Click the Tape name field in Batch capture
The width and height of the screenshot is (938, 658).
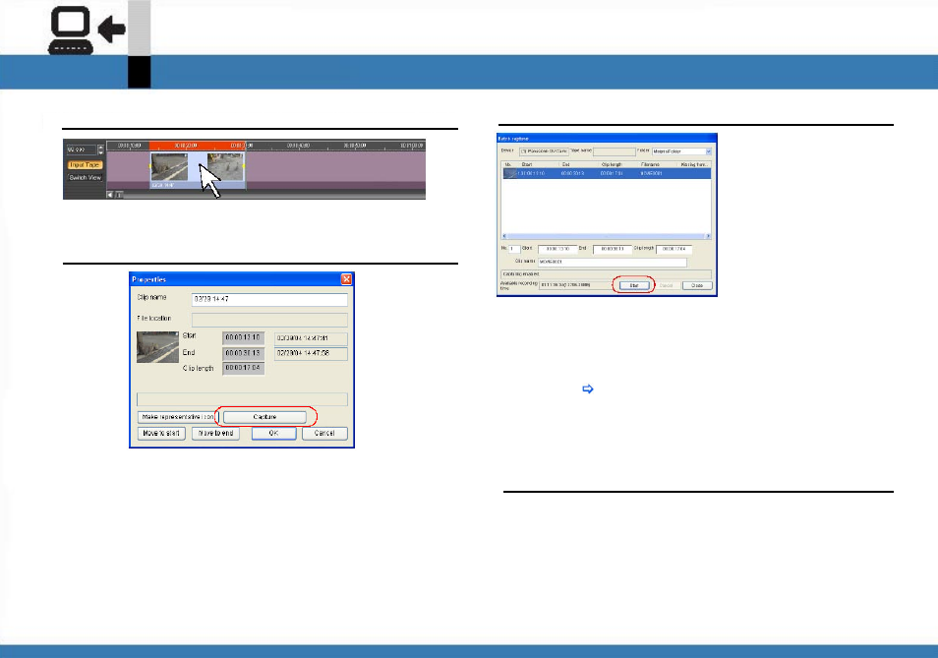tap(614, 151)
